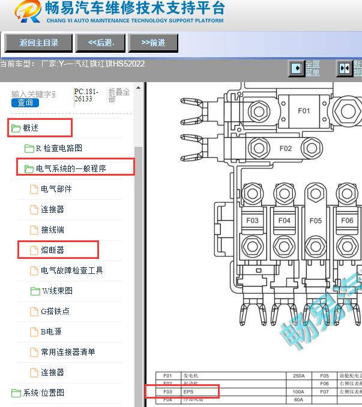362x407 pixels.
Task: Collapse the 概述 folder
Action: [31, 128]
